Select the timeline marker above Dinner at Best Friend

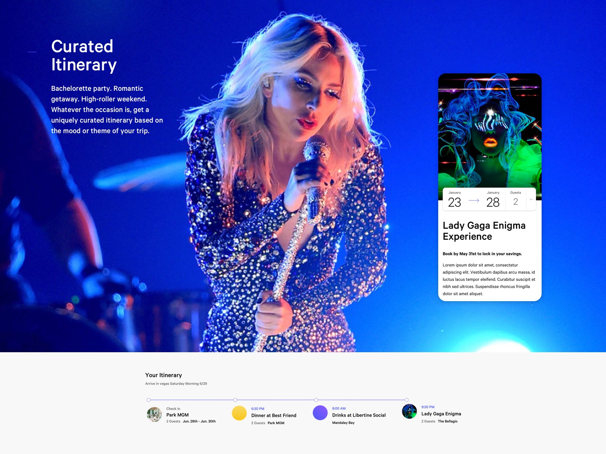[235, 400]
